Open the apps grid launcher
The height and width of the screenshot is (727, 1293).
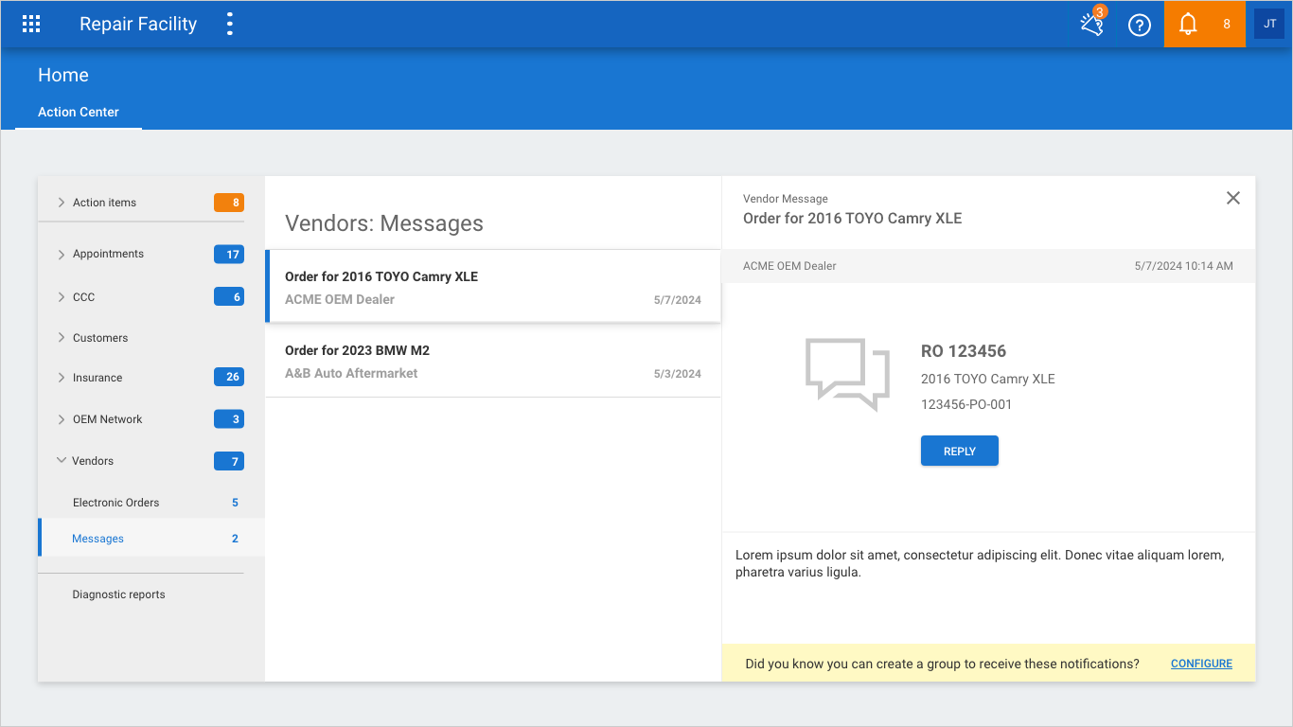tap(31, 25)
